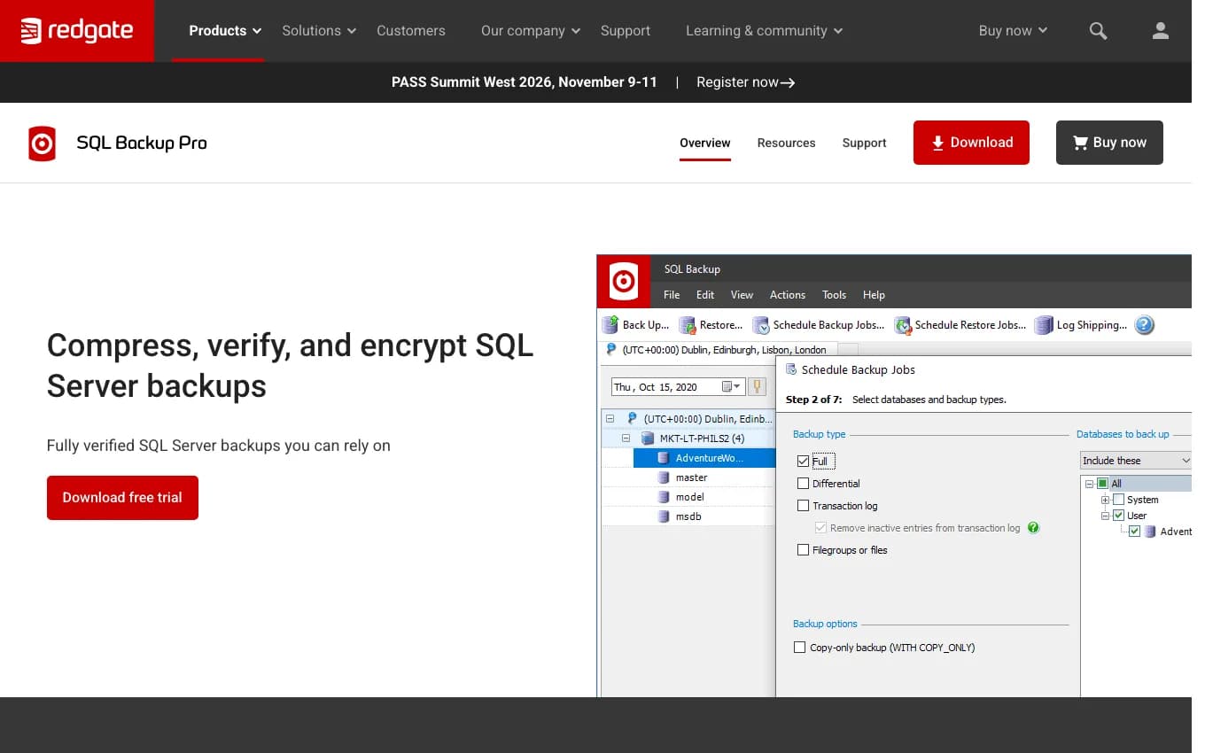Image resolution: width=1205 pixels, height=753 pixels.
Task: Toggle Remove inactive entries from transaction log
Action: click(x=820, y=528)
